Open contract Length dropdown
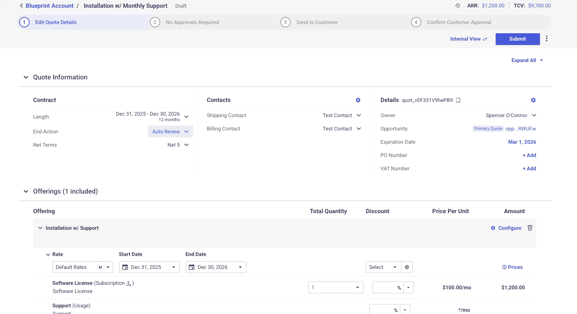Viewport: 577px width, 314px height. pos(186,117)
